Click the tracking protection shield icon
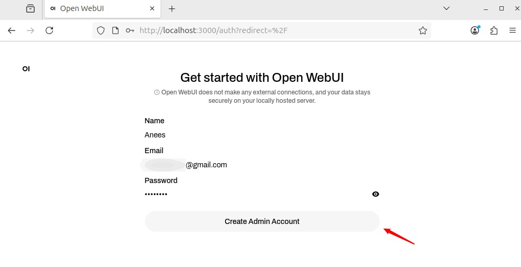Screen dimensions: 521x267 coord(101,30)
